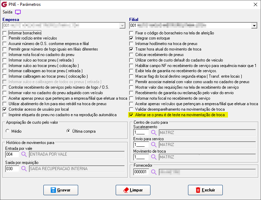The height and width of the screenshot is (200, 261).
Task: Check Criticar recebimento de pneus
Action: [x=131, y=55]
